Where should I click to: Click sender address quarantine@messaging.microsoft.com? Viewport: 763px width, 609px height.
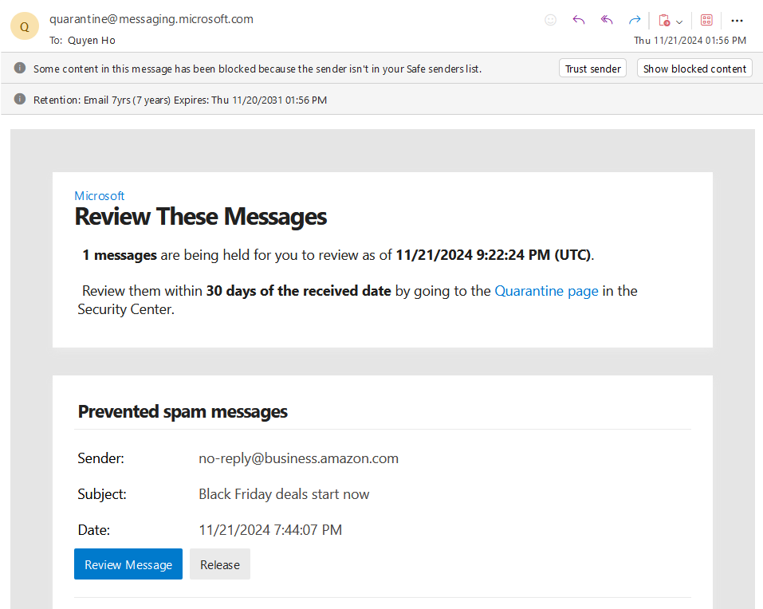151,19
